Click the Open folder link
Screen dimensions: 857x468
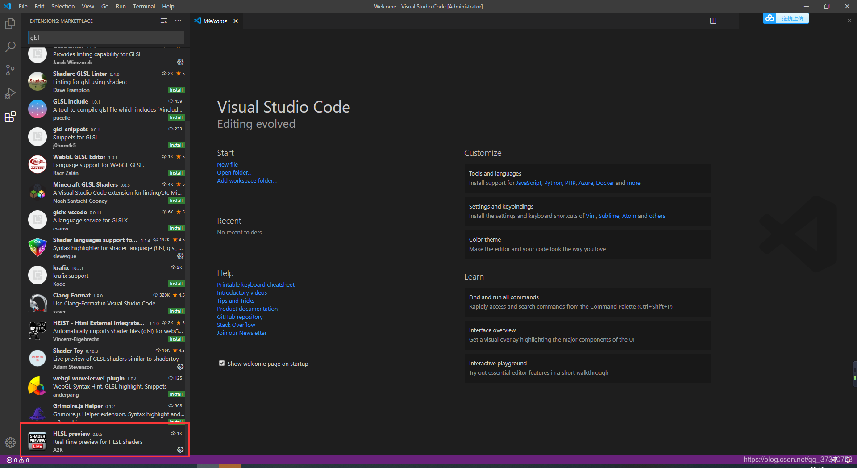234,172
